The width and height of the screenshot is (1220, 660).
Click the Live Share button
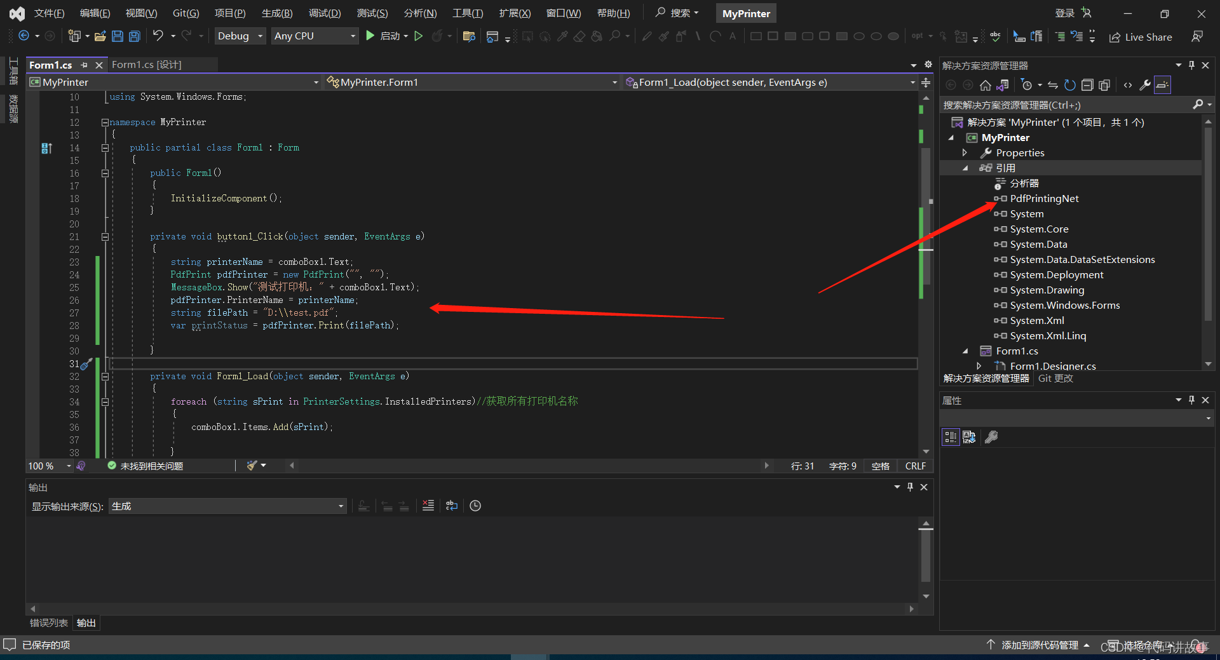click(1141, 37)
